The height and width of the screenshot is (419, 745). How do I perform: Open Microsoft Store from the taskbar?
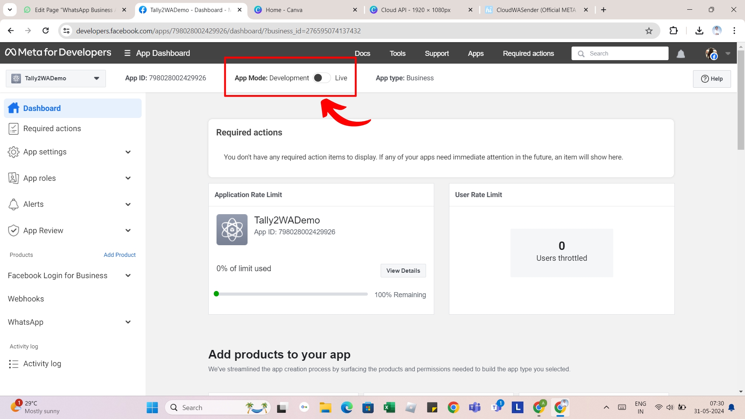click(368, 407)
